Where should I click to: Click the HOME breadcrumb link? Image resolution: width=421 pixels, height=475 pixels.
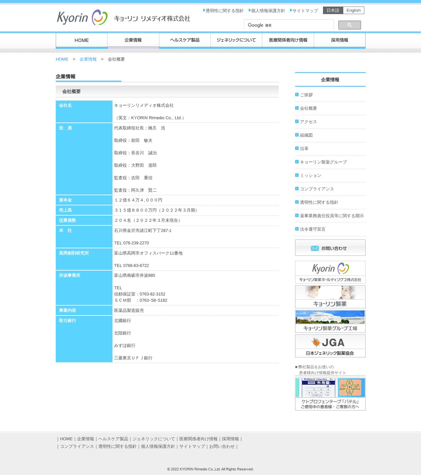pyautogui.click(x=62, y=59)
